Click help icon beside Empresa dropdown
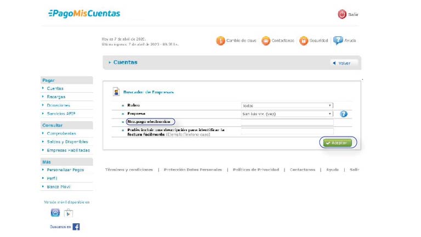The image size is (421, 237). pyautogui.click(x=344, y=114)
